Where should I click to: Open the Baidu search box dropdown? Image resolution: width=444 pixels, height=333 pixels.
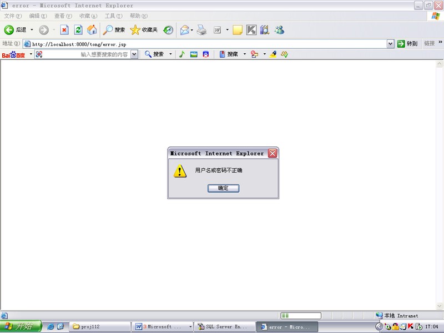134,54
